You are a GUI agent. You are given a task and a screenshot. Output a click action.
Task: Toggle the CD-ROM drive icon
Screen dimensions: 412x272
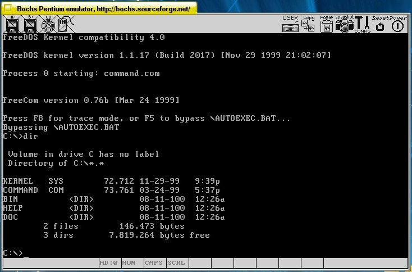click(48, 24)
